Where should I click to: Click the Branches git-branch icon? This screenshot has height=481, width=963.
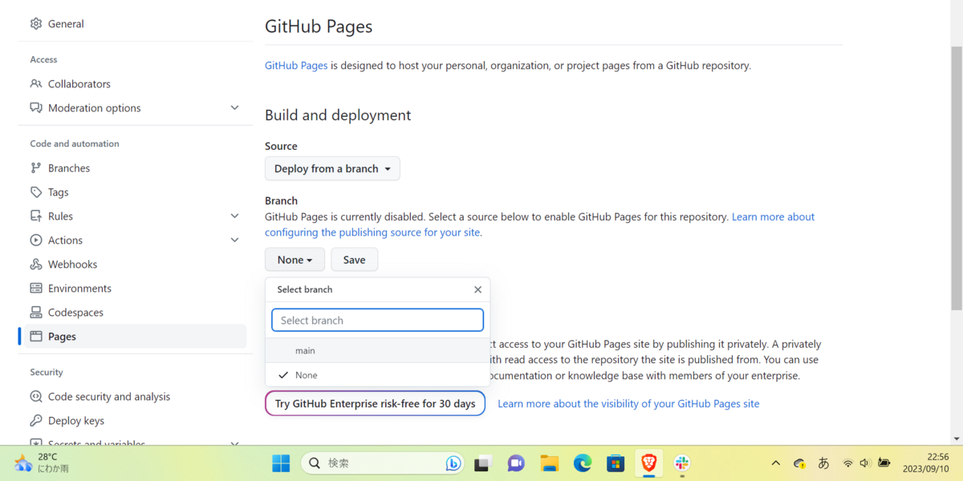coord(36,168)
